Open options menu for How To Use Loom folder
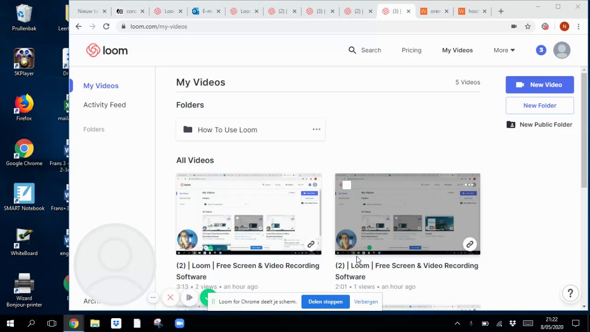 click(x=316, y=130)
